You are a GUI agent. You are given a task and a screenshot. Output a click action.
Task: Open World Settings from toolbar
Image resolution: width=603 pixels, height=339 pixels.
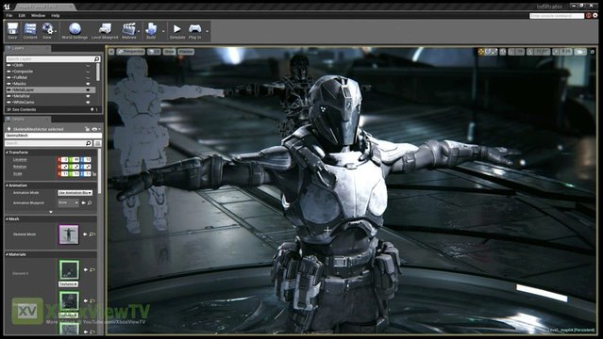pos(75,29)
